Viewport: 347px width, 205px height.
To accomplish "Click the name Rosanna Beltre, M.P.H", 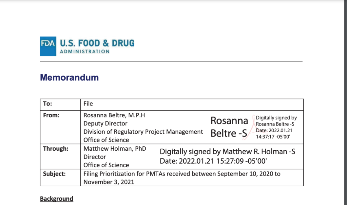I will coord(114,115).
